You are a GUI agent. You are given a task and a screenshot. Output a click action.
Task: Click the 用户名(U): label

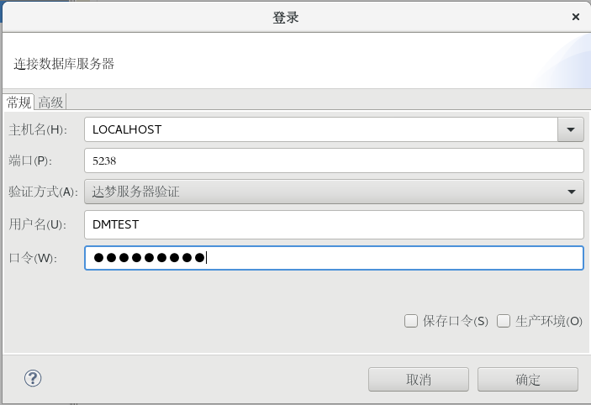tap(37, 224)
